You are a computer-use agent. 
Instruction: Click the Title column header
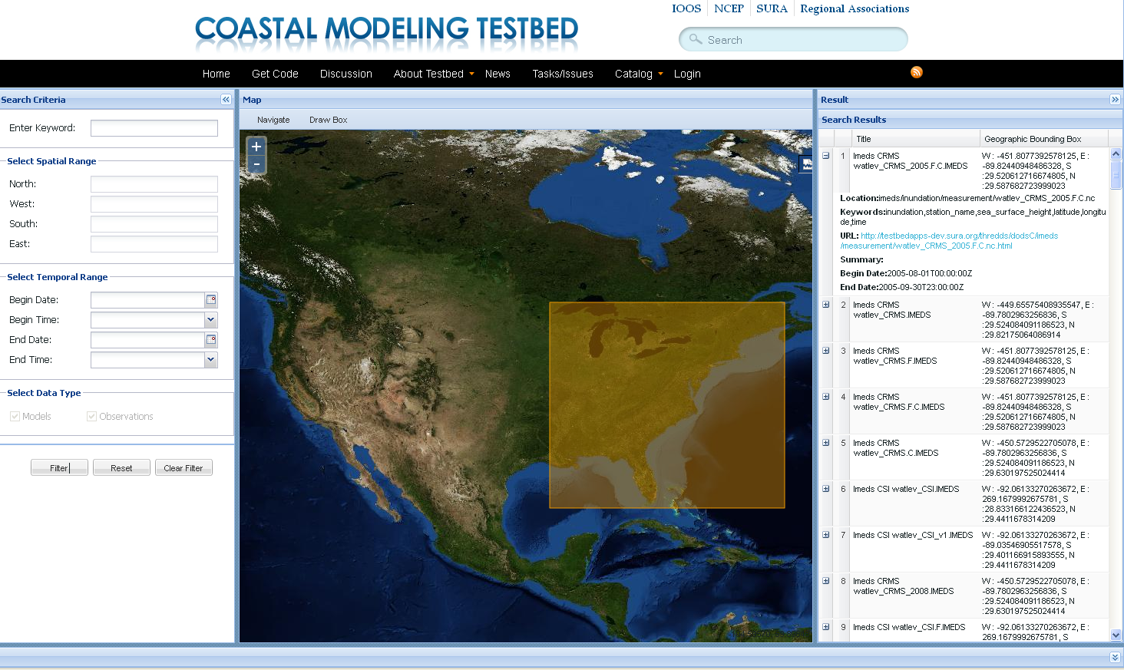pyautogui.click(x=915, y=139)
